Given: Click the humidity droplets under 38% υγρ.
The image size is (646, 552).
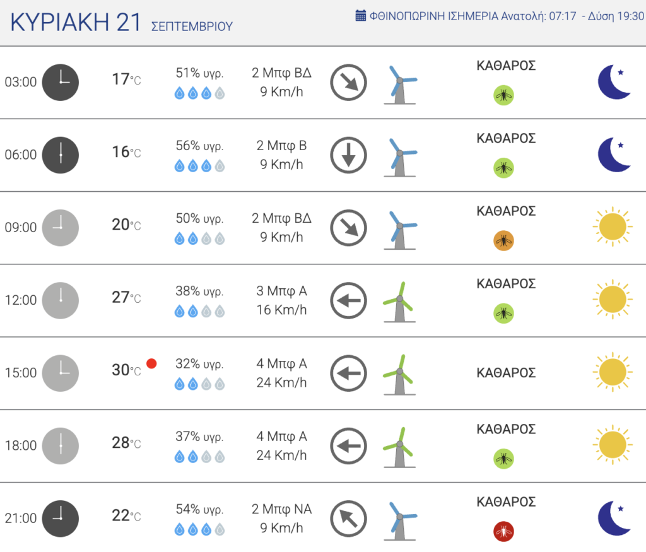Looking at the screenshot, I should (x=200, y=312).
